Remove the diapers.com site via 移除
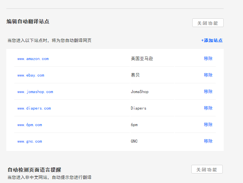 click(208, 108)
